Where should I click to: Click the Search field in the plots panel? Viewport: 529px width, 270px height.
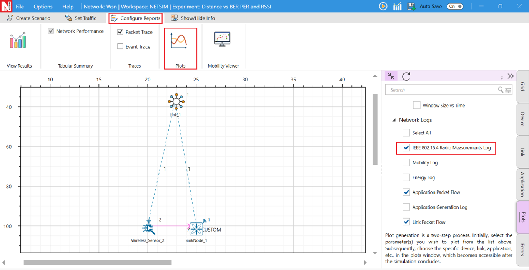(442, 90)
